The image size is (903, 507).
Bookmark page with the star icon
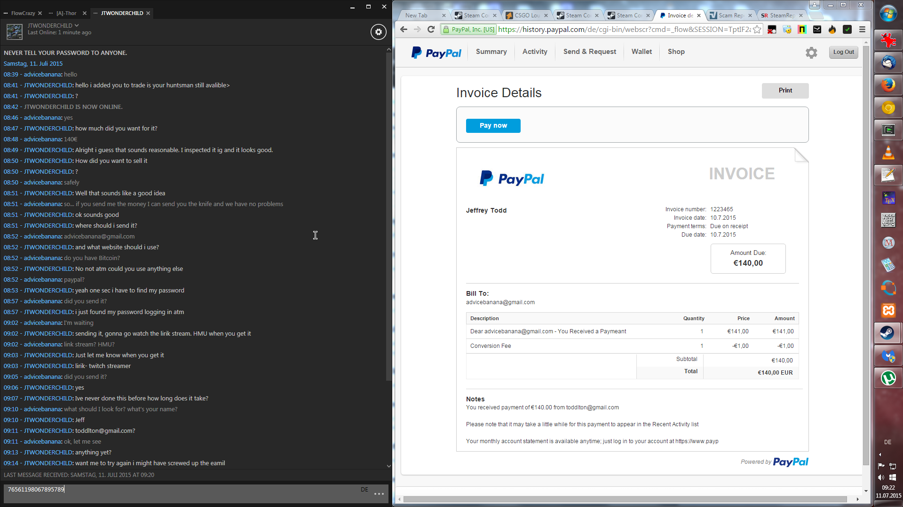coord(757,30)
